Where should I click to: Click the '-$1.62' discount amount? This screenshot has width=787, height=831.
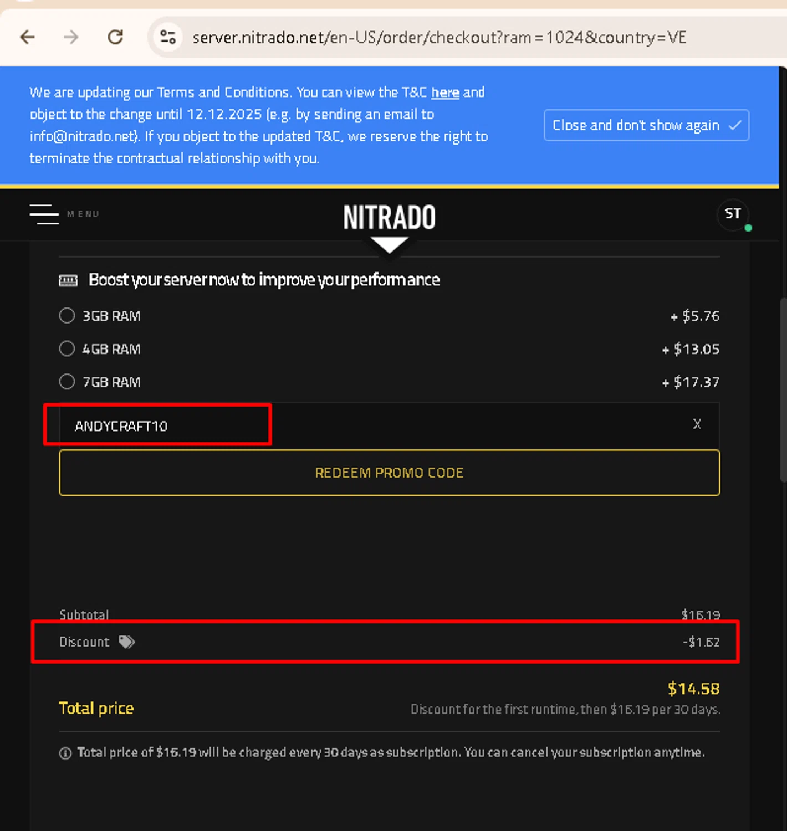[701, 642]
